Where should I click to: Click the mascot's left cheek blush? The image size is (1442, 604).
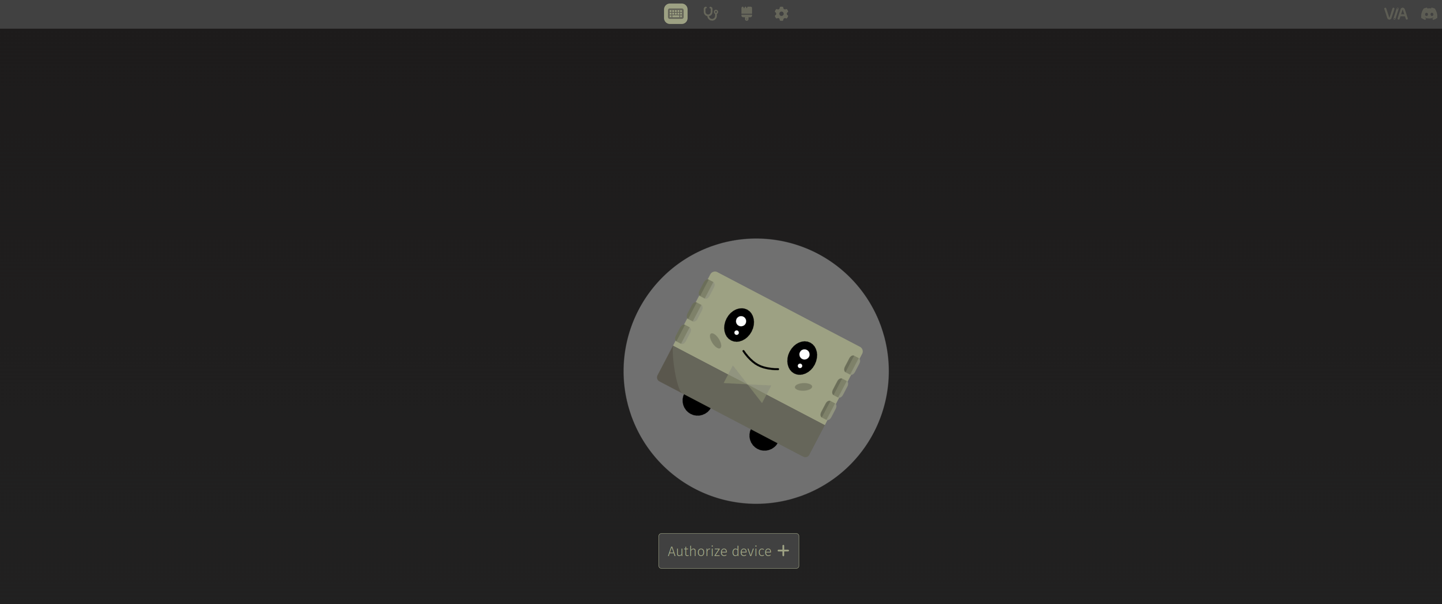pyautogui.click(x=715, y=340)
